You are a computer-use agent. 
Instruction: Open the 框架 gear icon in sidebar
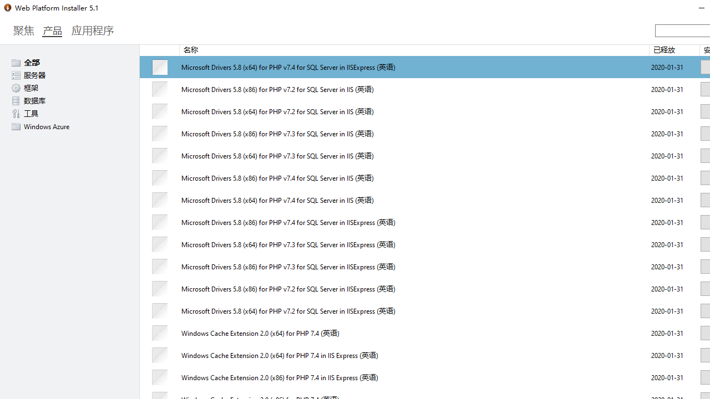click(16, 88)
